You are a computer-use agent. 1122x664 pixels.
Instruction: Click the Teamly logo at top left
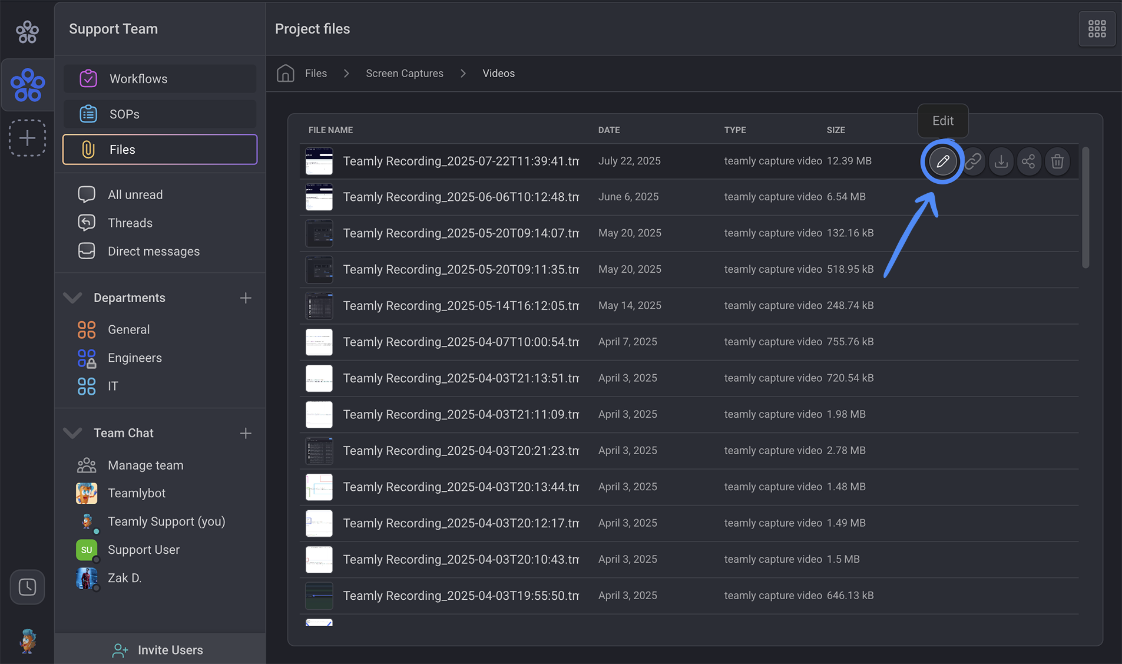[27, 31]
